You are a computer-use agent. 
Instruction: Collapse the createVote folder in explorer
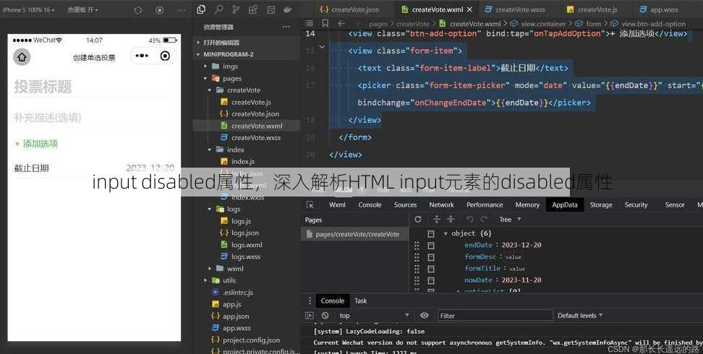(x=209, y=90)
